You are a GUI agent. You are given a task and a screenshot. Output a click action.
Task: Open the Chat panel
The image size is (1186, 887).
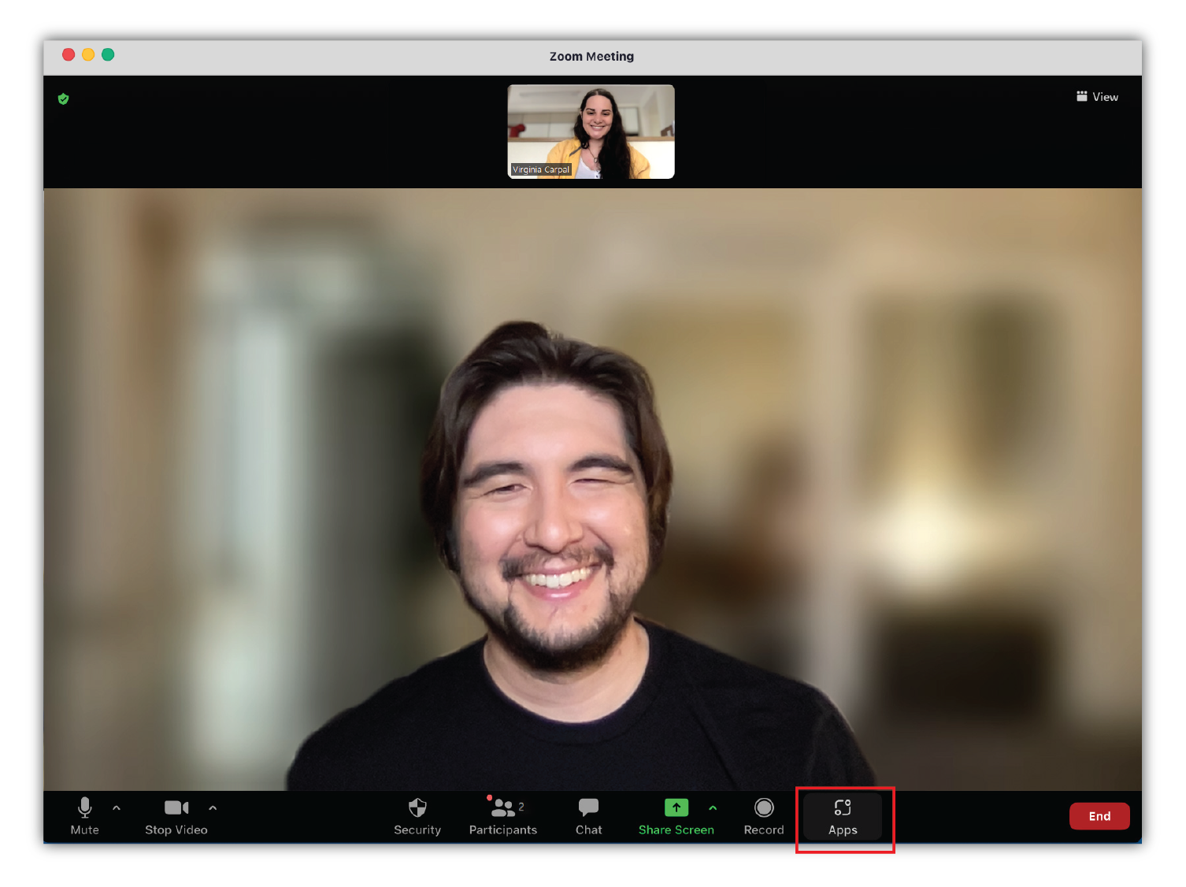(x=588, y=816)
